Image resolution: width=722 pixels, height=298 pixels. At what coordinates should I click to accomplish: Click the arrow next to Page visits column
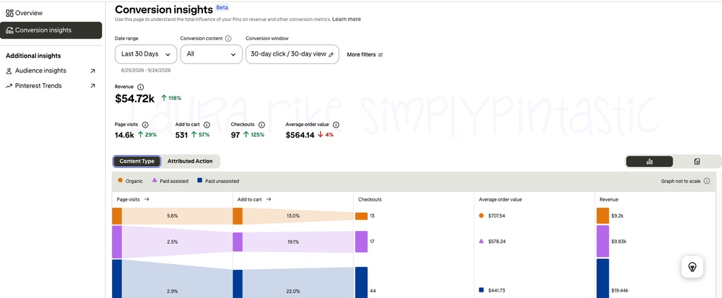point(147,199)
